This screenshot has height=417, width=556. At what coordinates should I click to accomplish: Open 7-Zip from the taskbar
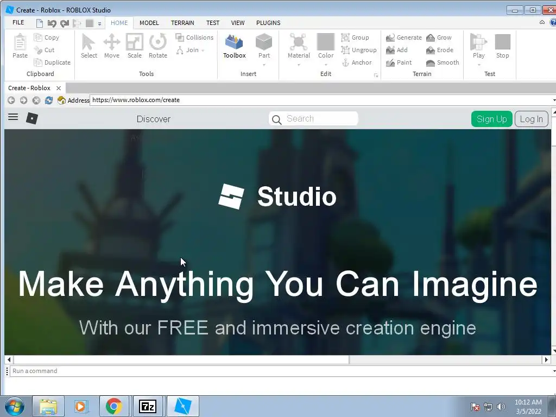click(148, 406)
